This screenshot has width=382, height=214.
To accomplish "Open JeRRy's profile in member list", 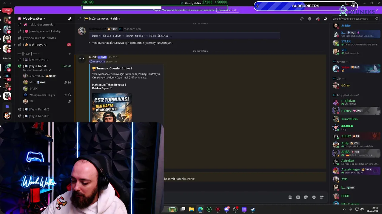I will pos(356,26).
